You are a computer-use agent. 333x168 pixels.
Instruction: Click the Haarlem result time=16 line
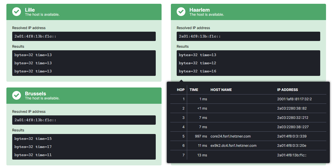pyautogui.click(x=198, y=71)
